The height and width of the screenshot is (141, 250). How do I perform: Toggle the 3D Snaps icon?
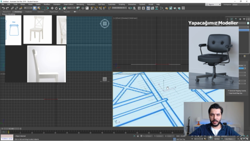tap(92, 8)
